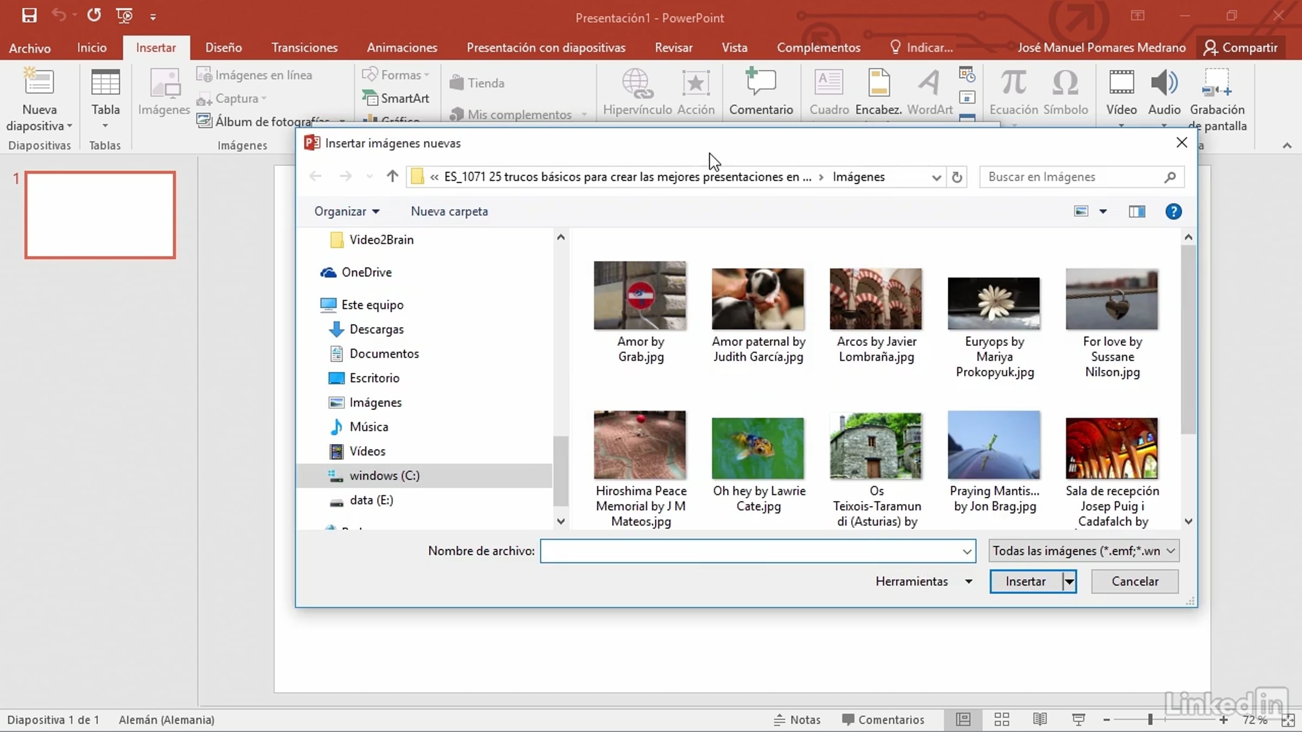1302x732 pixels.
Task: Fit slide to current window
Action: point(1287,720)
